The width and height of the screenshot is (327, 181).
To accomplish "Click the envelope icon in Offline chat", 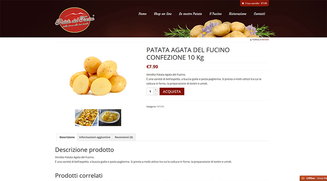I will click(x=303, y=178).
